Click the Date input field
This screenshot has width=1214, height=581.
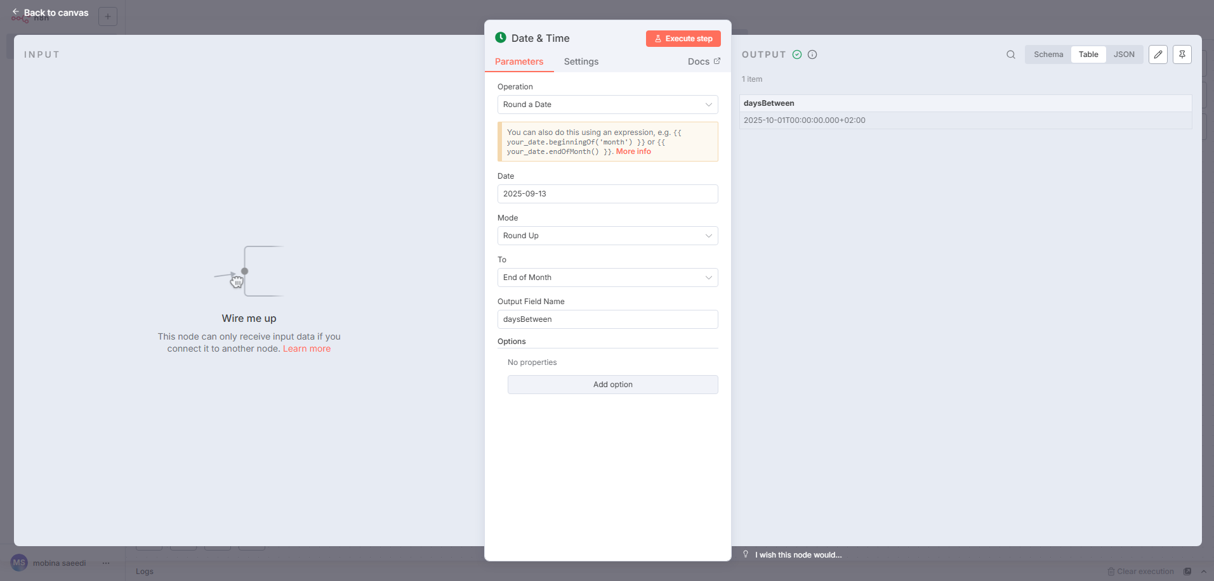[607, 194]
